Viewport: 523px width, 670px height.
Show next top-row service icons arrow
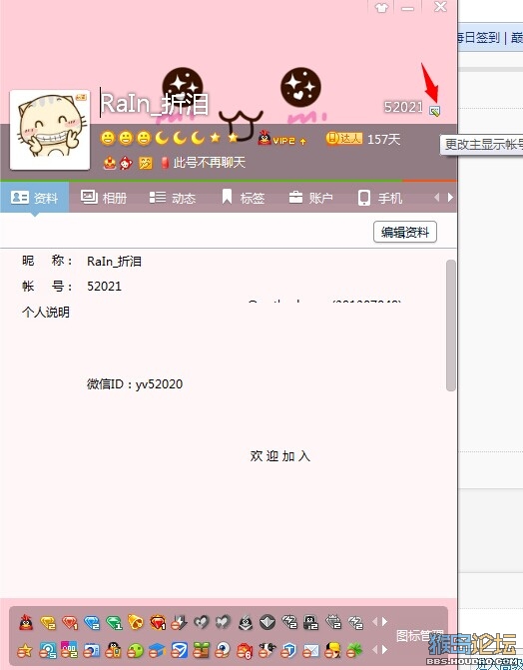[x=385, y=622]
